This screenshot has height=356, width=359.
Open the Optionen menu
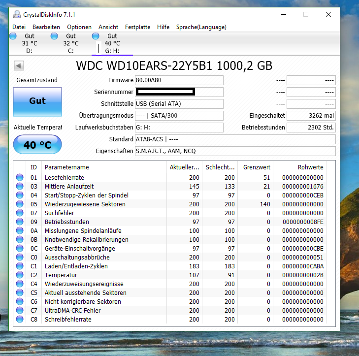tap(79, 27)
